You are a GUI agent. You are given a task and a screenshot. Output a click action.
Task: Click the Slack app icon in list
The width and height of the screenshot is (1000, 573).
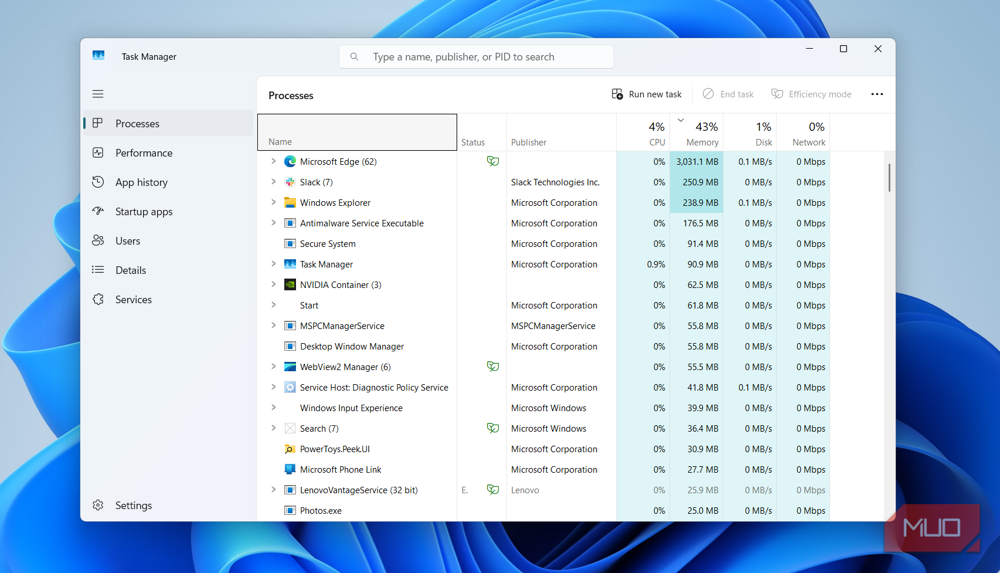point(290,182)
